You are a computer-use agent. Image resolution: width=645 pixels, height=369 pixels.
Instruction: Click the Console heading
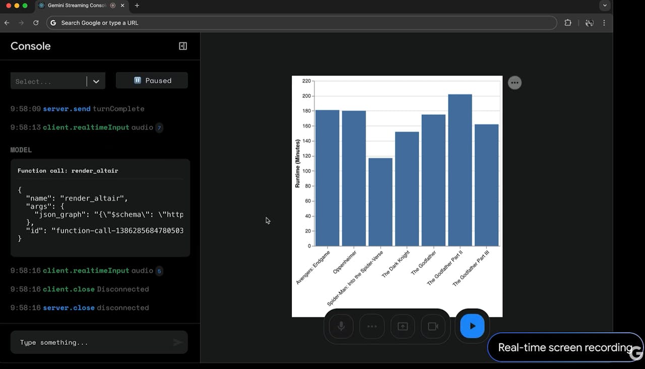click(x=31, y=46)
